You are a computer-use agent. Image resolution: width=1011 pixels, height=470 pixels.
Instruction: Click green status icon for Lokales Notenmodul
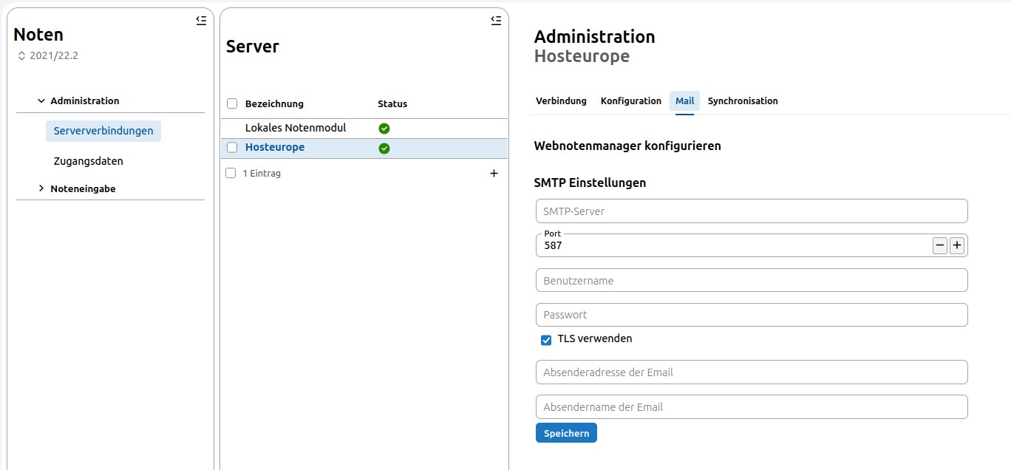[384, 129]
